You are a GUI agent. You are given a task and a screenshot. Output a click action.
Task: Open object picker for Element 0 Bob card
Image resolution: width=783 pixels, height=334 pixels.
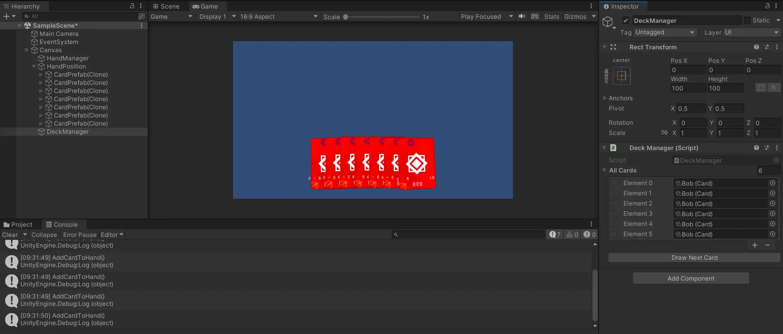coord(772,183)
